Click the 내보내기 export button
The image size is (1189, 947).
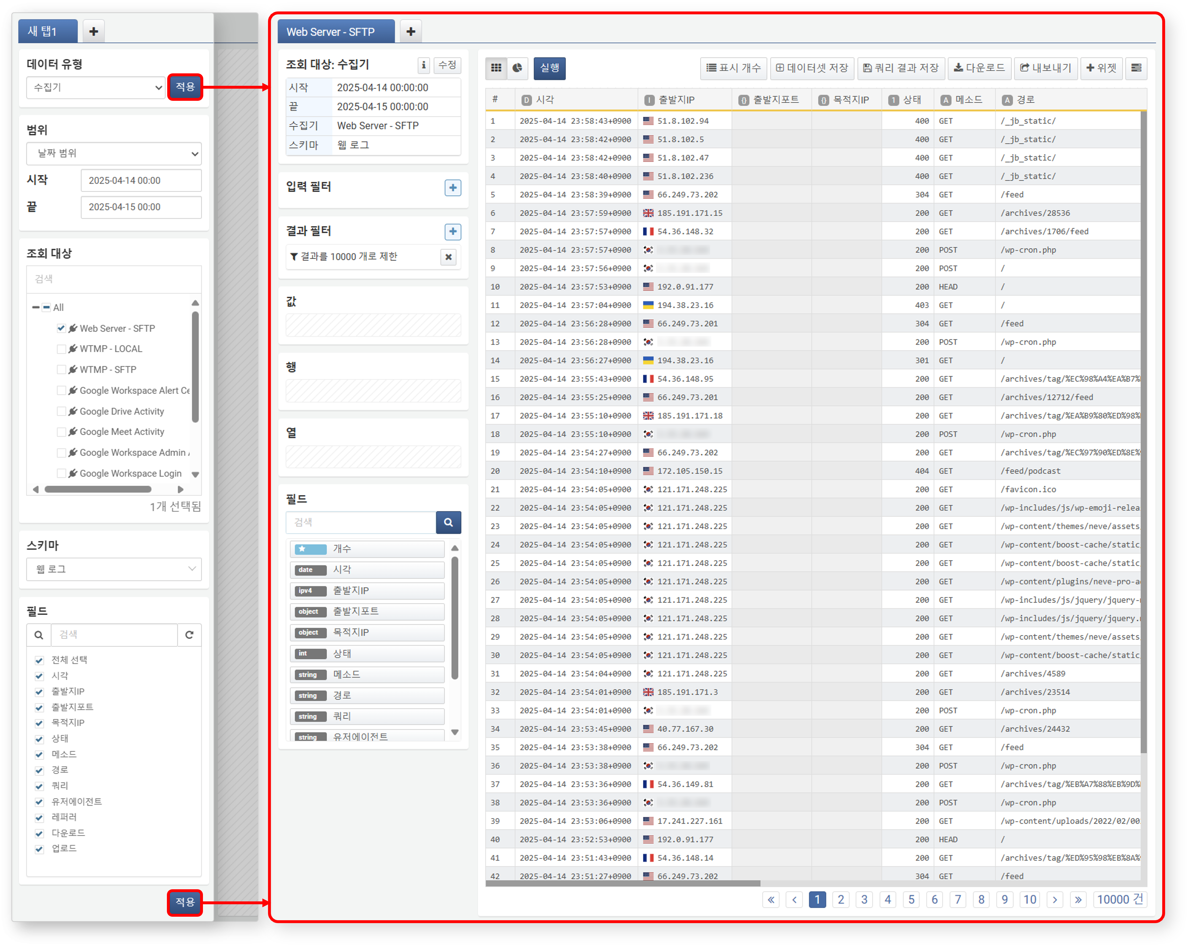(x=1046, y=68)
